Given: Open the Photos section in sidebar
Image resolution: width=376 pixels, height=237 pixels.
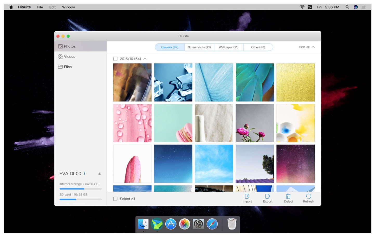Looking at the screenshot, I should click(x=80, y=46).
